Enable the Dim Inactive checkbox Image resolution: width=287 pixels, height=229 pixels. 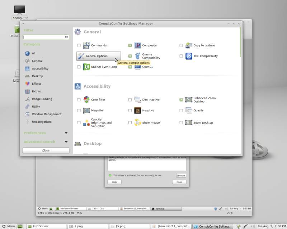click(x=130, y=100)
